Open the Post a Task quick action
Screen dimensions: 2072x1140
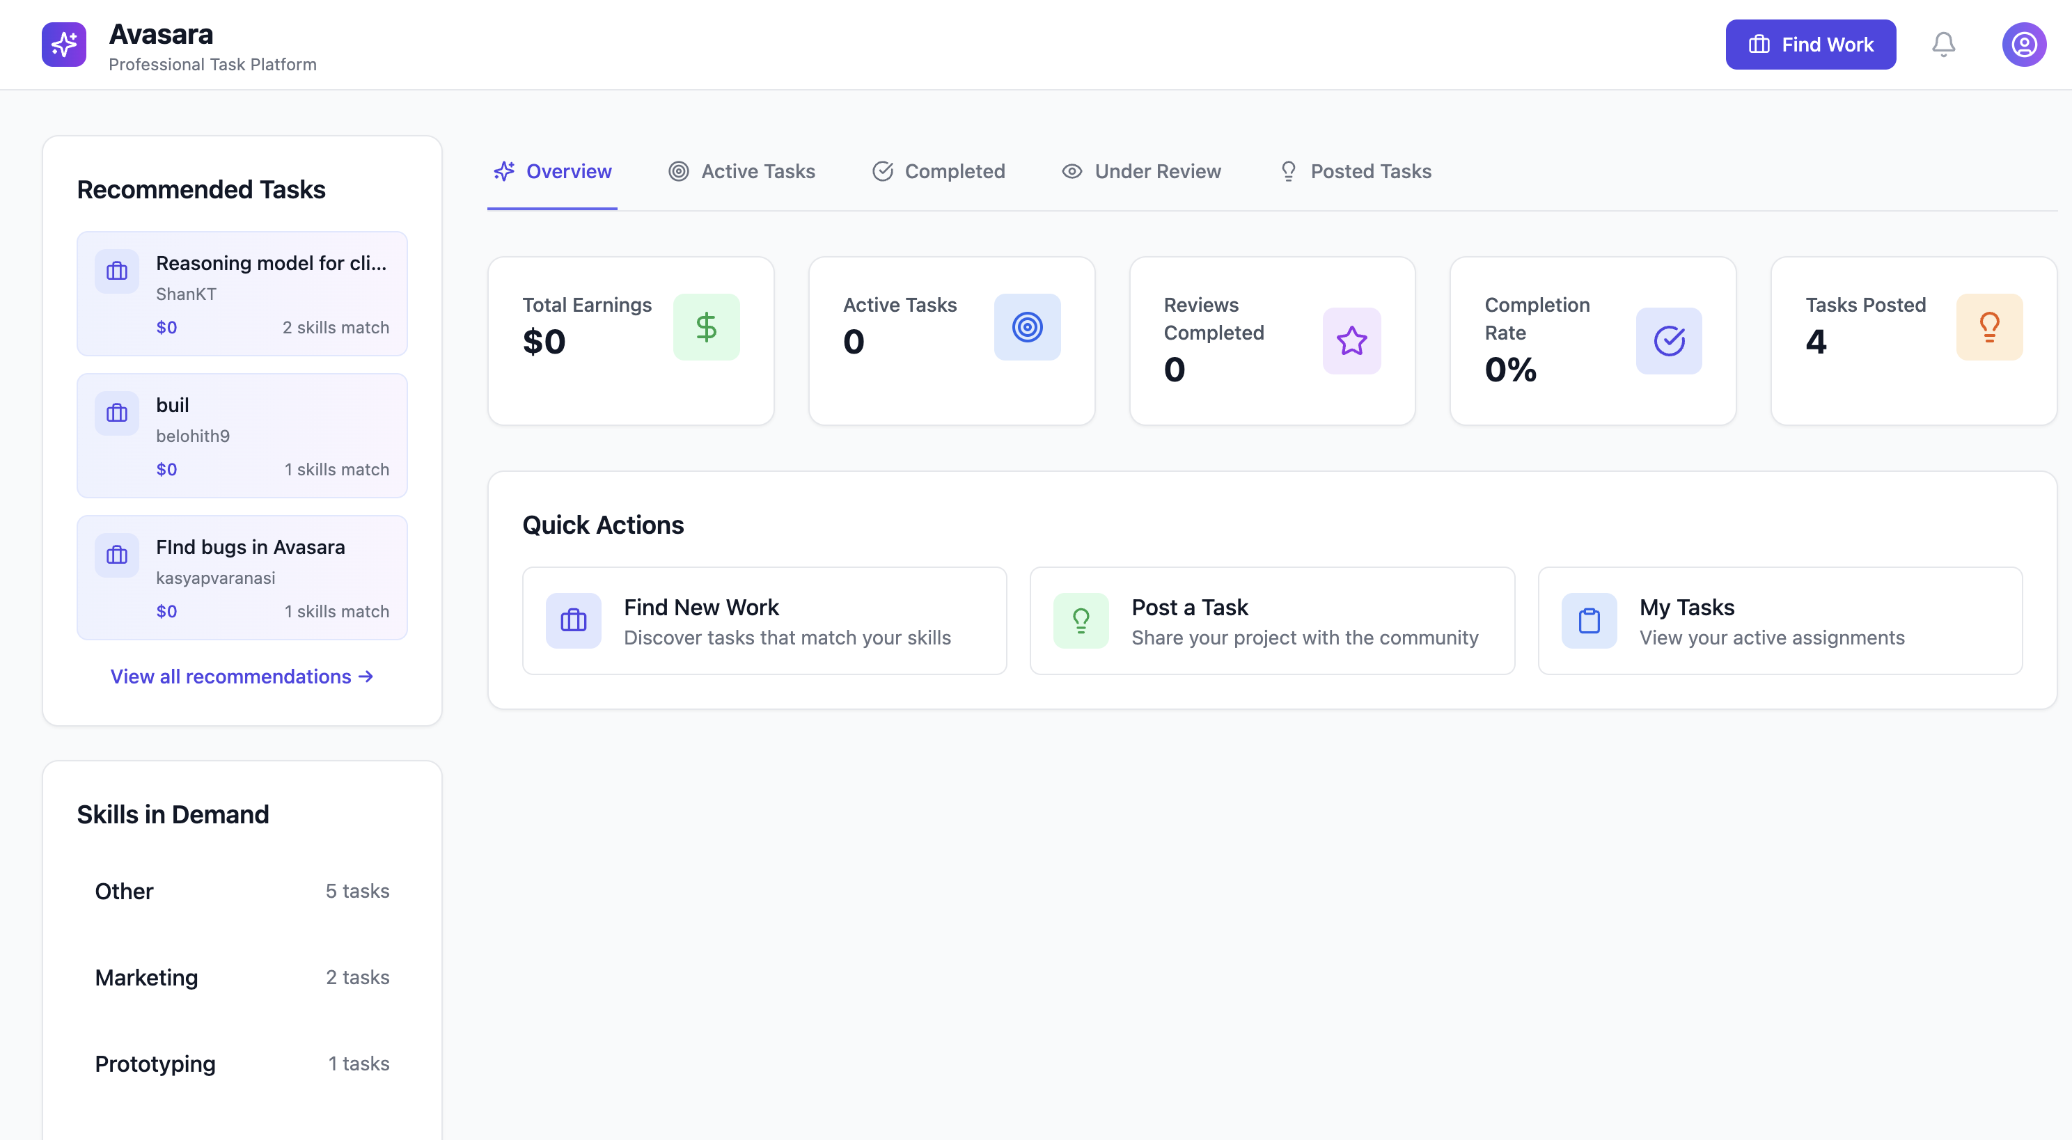click(1273, 621)
